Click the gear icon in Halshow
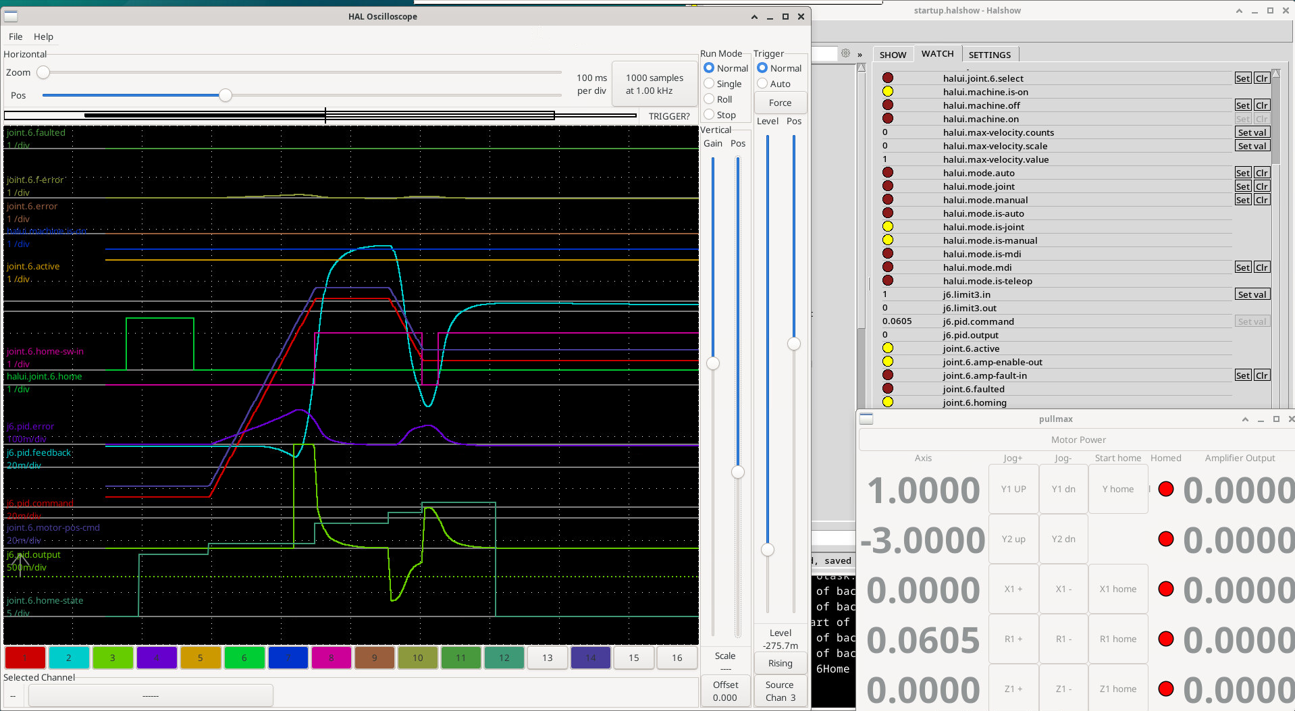1295x711 pixels. point(845,53)
